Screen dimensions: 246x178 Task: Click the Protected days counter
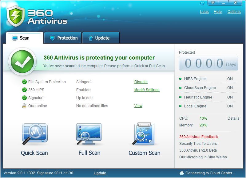point(208,64)
